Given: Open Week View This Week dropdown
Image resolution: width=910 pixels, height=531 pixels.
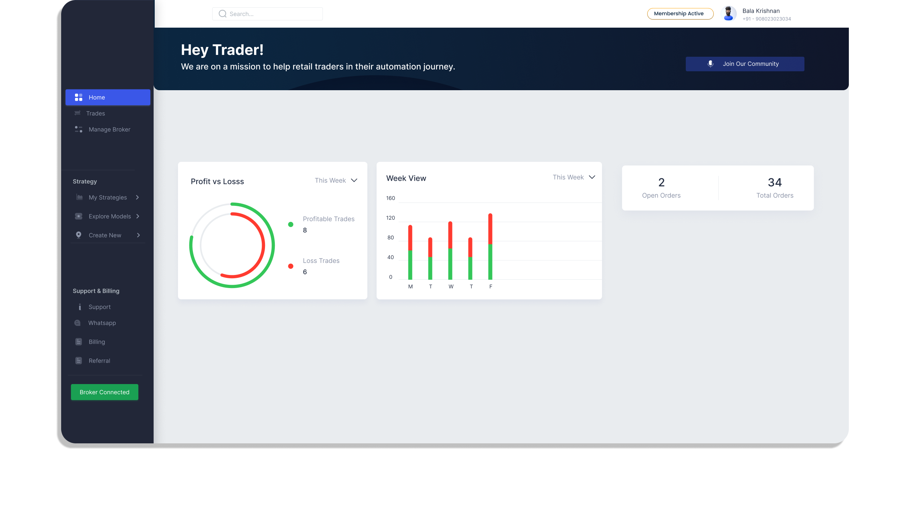Looking at the screenshot, I should tap(592, 177).
